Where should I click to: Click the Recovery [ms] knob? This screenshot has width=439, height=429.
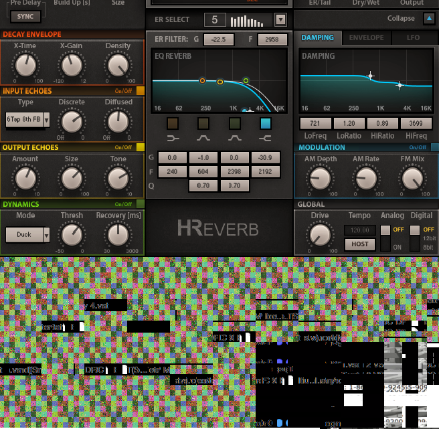[118, 235]
